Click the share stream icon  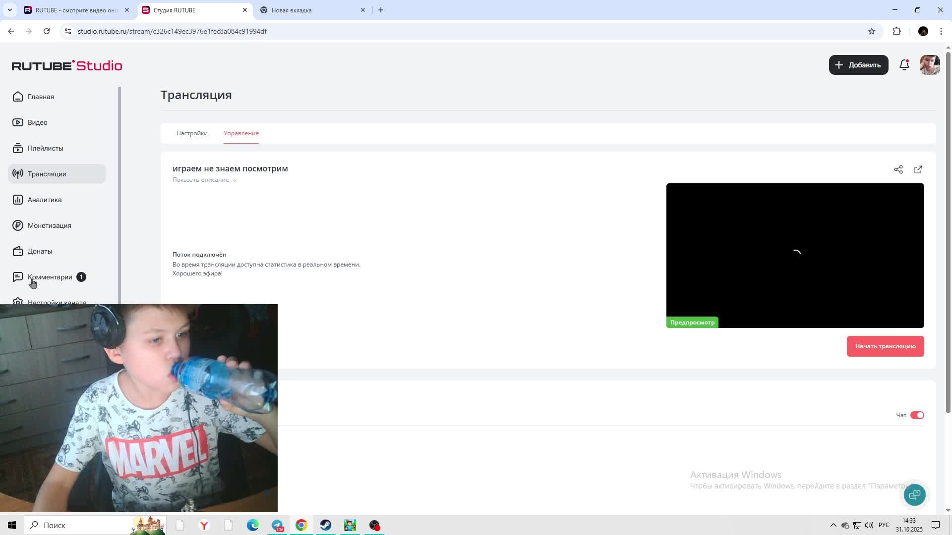point(898,169)
